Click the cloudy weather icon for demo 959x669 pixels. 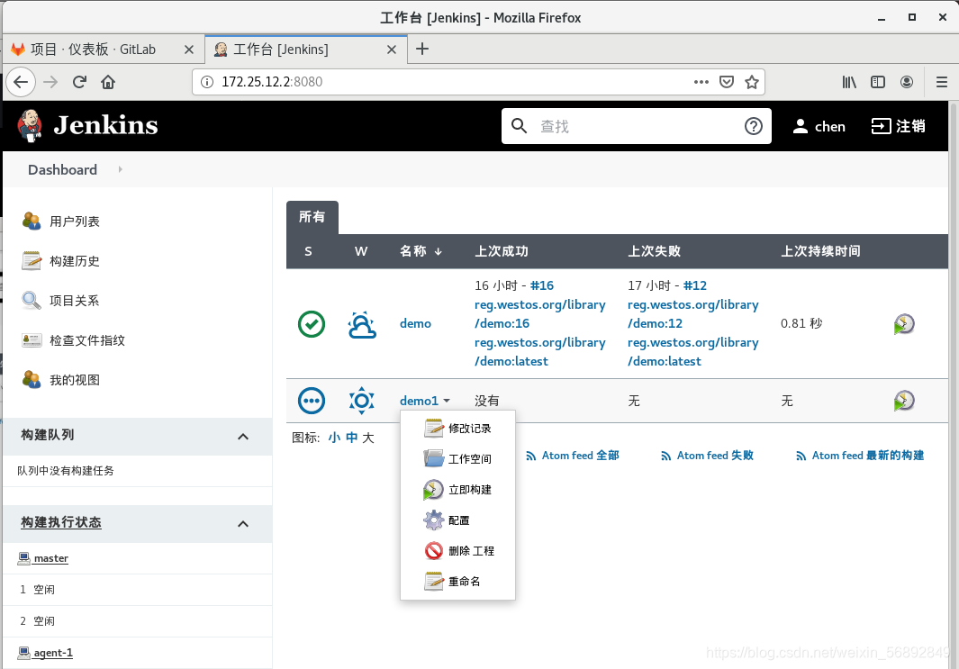point(361,324)
